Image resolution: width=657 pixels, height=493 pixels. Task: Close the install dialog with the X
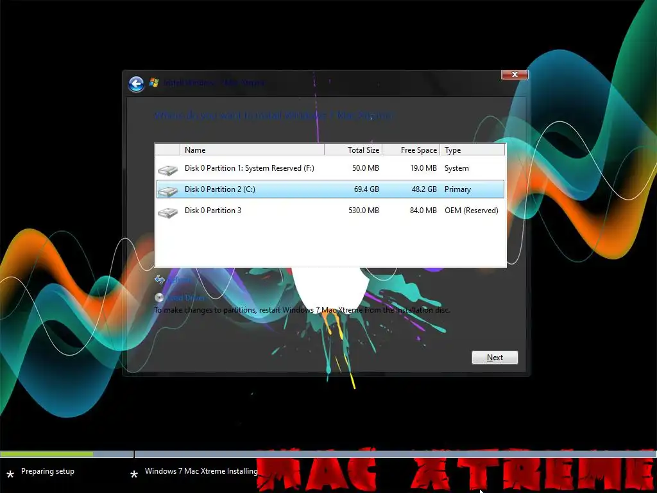point(515,74)
